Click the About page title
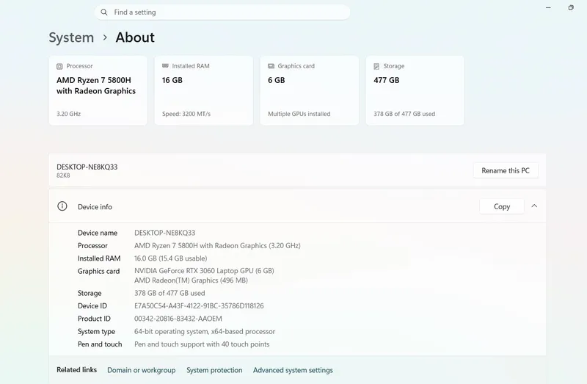 click(x=135, y=37)
